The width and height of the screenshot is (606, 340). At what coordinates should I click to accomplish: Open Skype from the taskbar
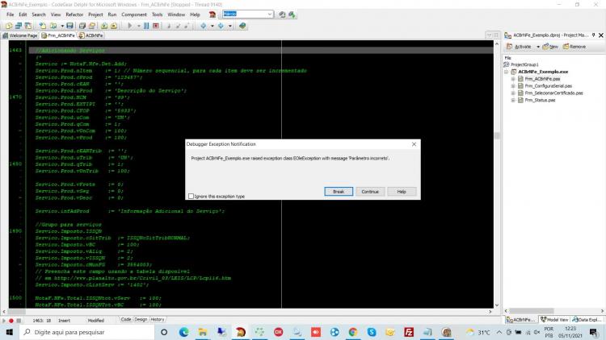pos(372,332)
